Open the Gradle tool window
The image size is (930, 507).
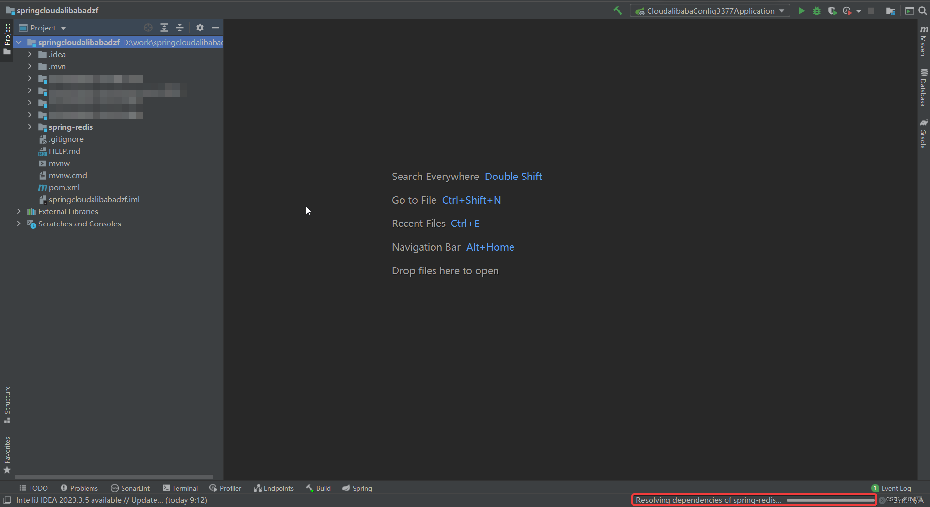point(924,132)
